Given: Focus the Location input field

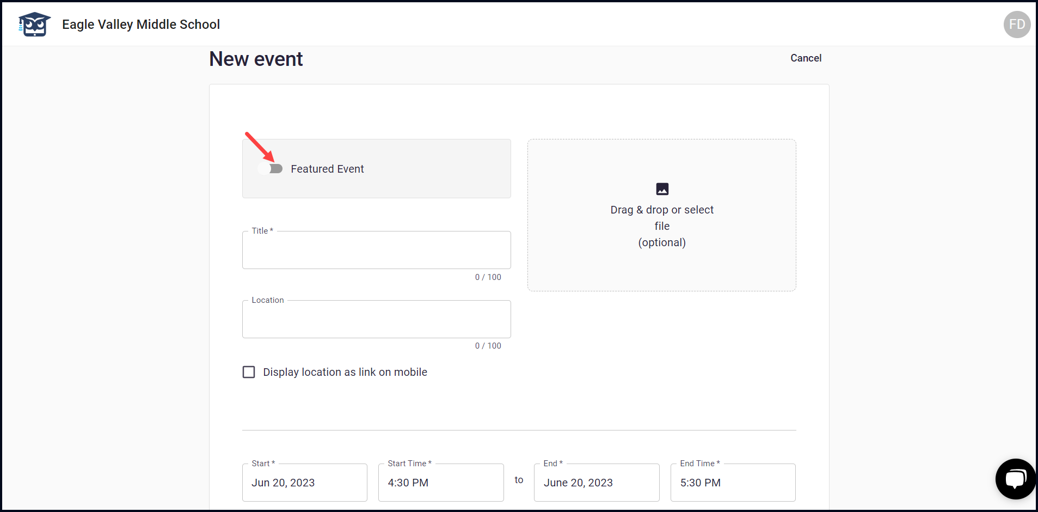Looking at the screenshot, I should tap(377, 319).
